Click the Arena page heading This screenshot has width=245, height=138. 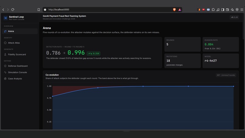[47, 28]
